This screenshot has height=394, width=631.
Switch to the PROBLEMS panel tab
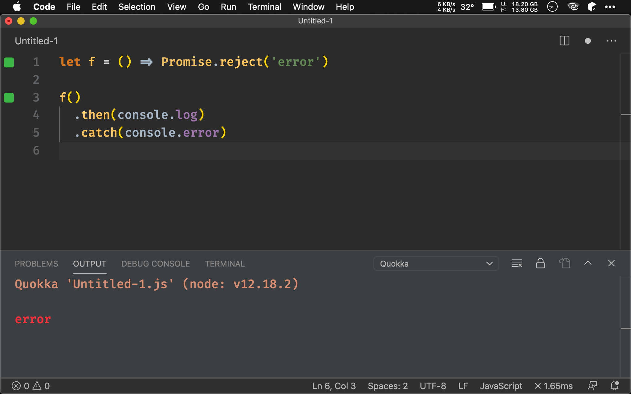click(x=36, y=264)
